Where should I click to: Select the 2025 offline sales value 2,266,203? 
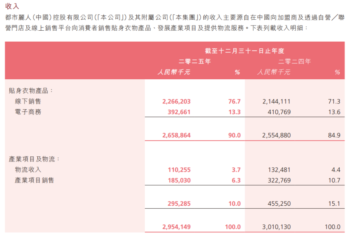tap(176, 101)
